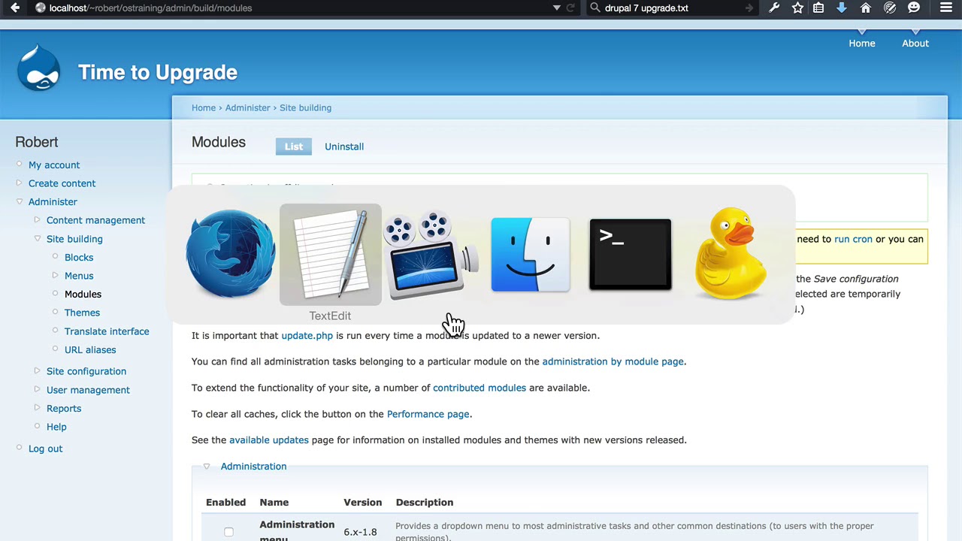Click the run cron link
962x541 pixels.
pyautogui.click(x=853, y=239)
